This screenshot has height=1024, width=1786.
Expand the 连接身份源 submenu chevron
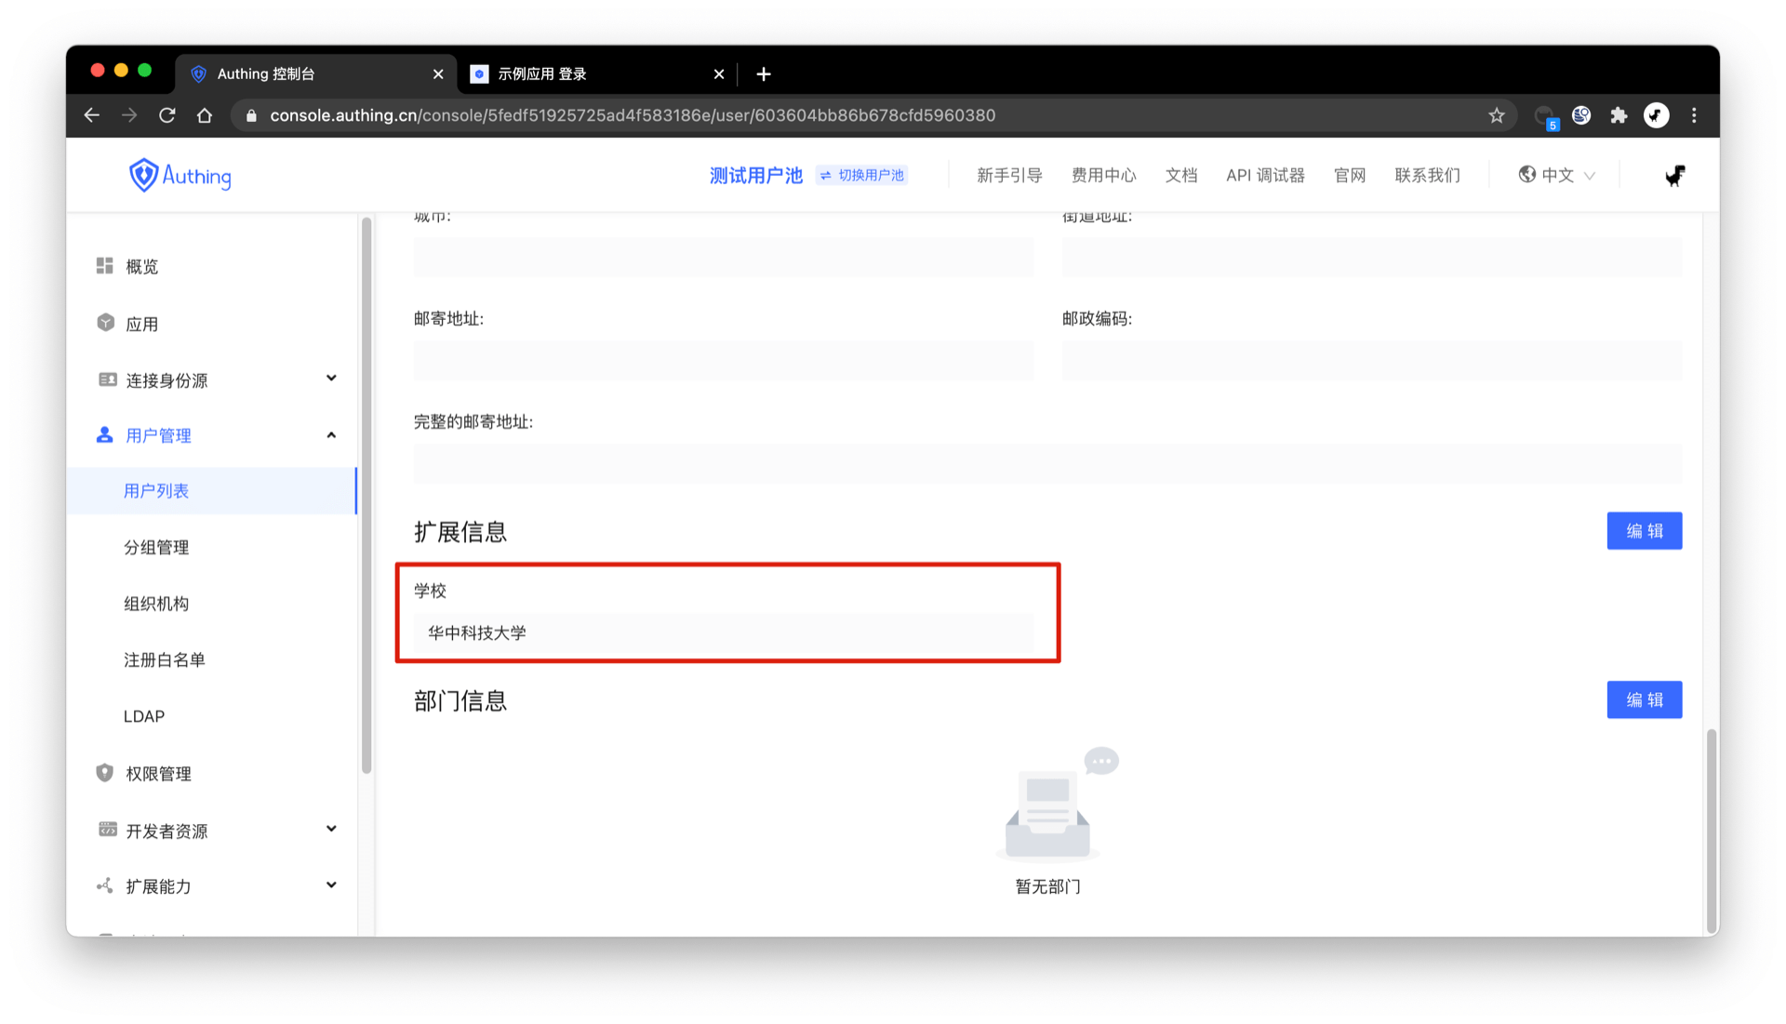click(331, 379)
